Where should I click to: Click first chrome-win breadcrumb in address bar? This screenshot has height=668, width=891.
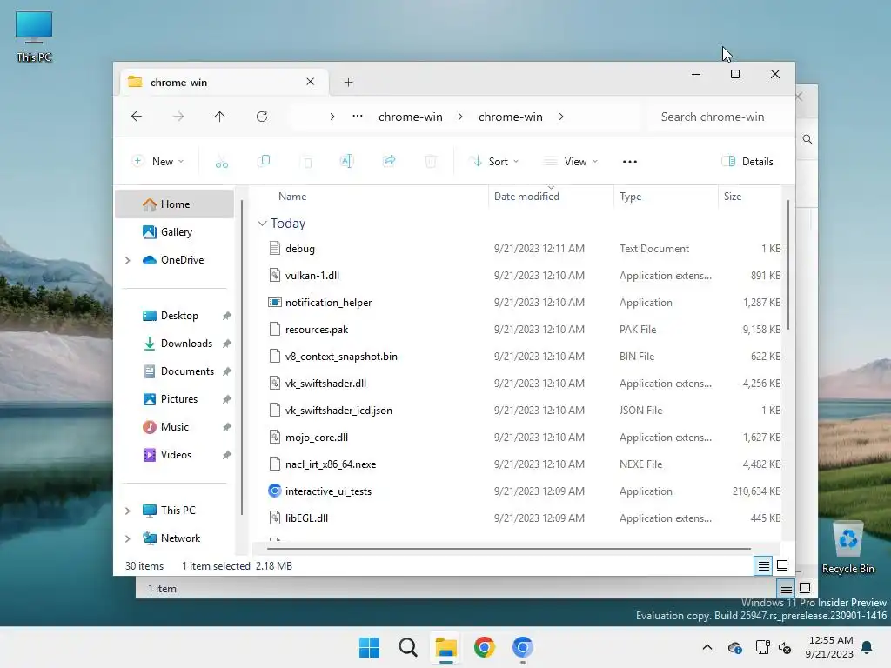pyautogui.click(x=411, y=117)
